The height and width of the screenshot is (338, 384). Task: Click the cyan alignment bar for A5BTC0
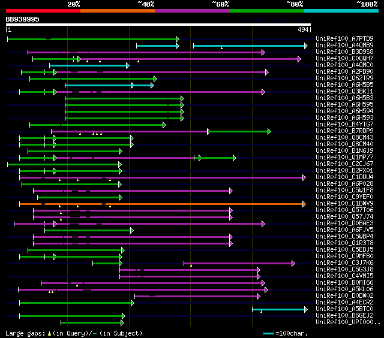coord(280,310)
